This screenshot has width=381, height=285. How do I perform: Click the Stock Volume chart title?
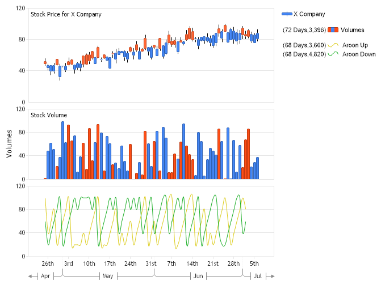[48, 115]
